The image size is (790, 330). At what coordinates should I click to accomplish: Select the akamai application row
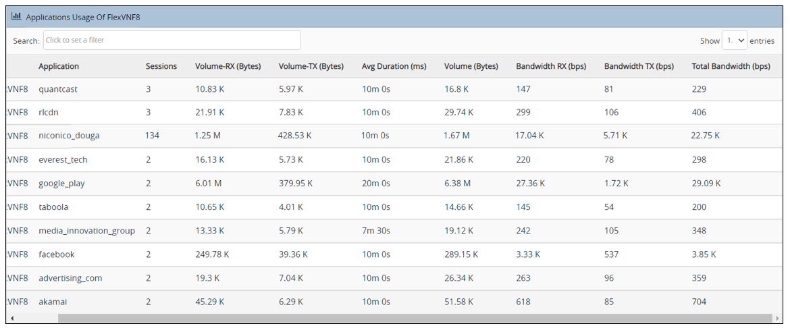(395, 302)
